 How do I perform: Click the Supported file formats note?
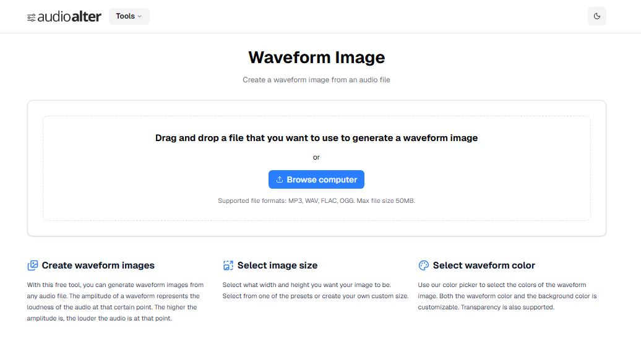click(316, 200)
